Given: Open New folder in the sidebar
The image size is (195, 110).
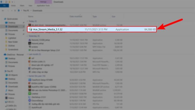Looking at the screenshot, I should [13, 42].
